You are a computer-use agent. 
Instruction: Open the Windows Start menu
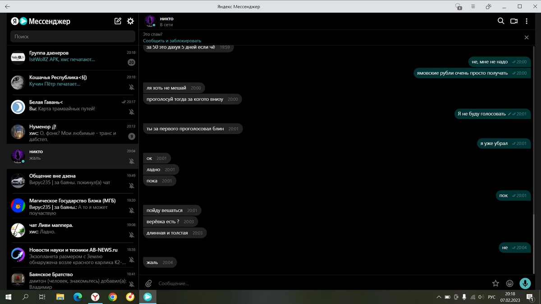[x=8, y=297]
